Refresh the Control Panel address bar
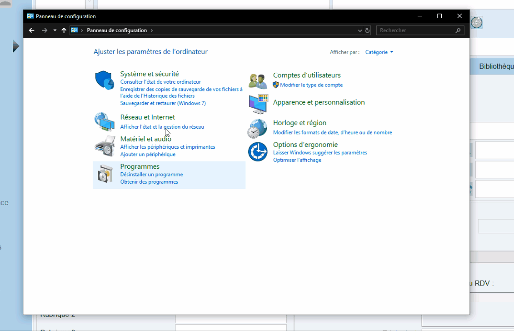Viewport: 514px width, 331px height. coord(368,30)
